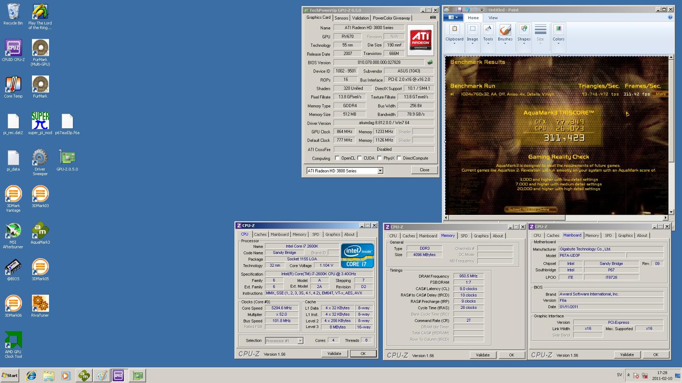Viewport: 682px width, 383px height.
Task: Switch to the Sensors tab in GPU-Z
Action: (341, 18)
